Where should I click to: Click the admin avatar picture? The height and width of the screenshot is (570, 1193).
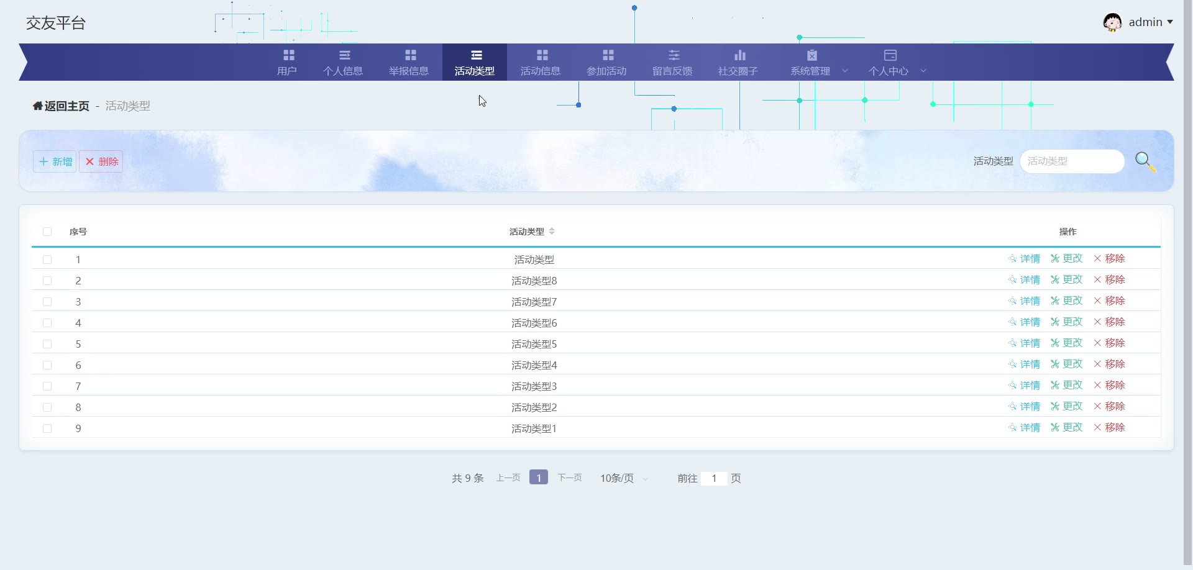1112,22
